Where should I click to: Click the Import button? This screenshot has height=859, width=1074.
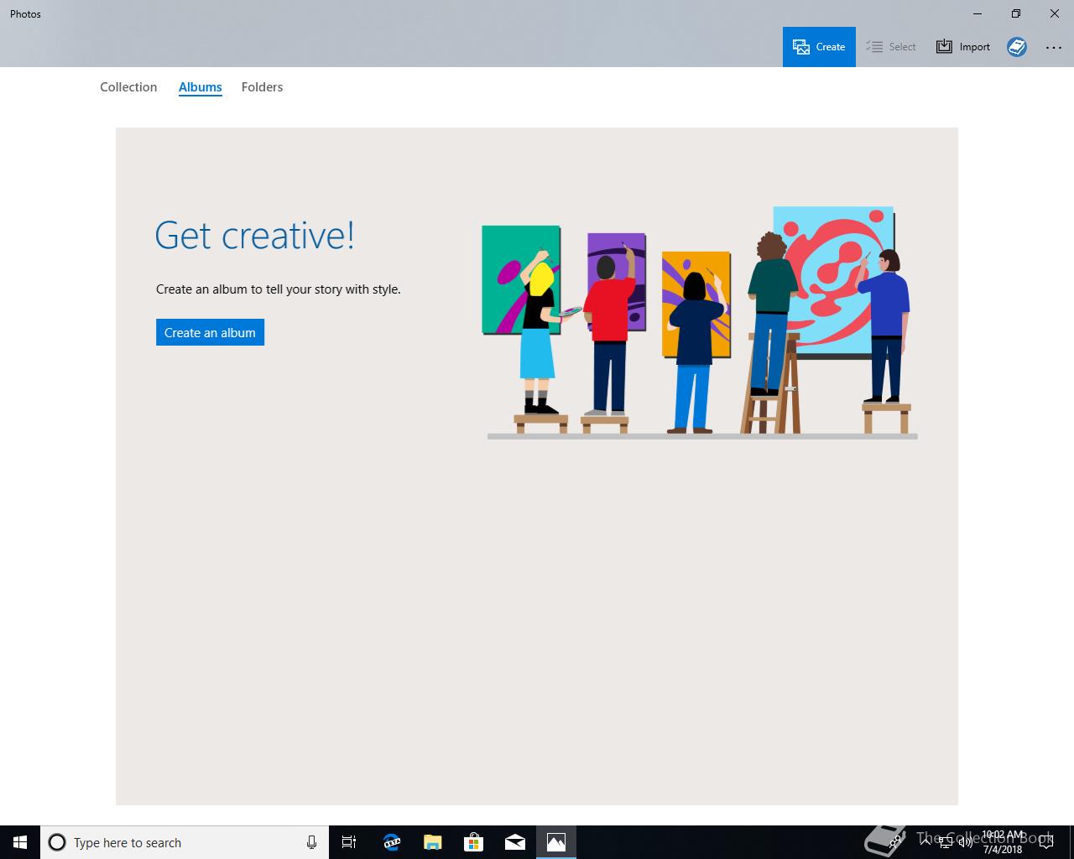tap(963, 47)
